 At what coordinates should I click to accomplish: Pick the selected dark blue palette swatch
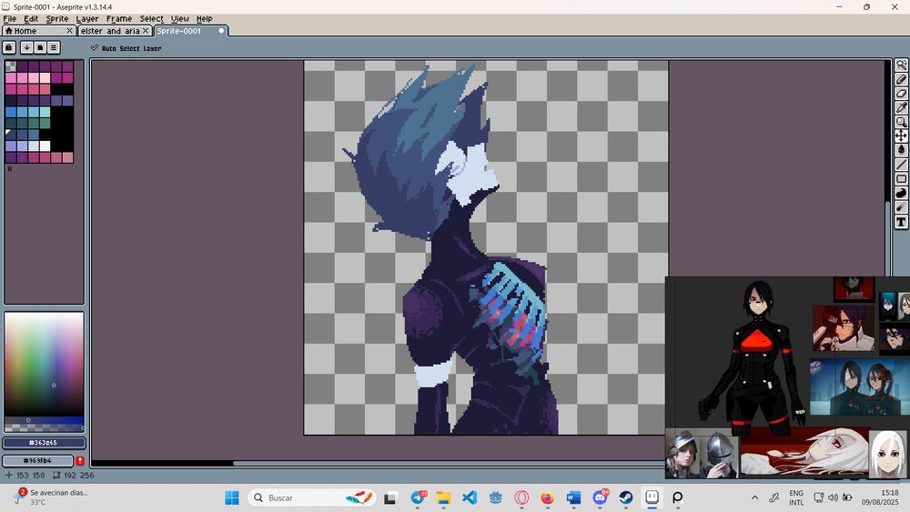point(10,135)
